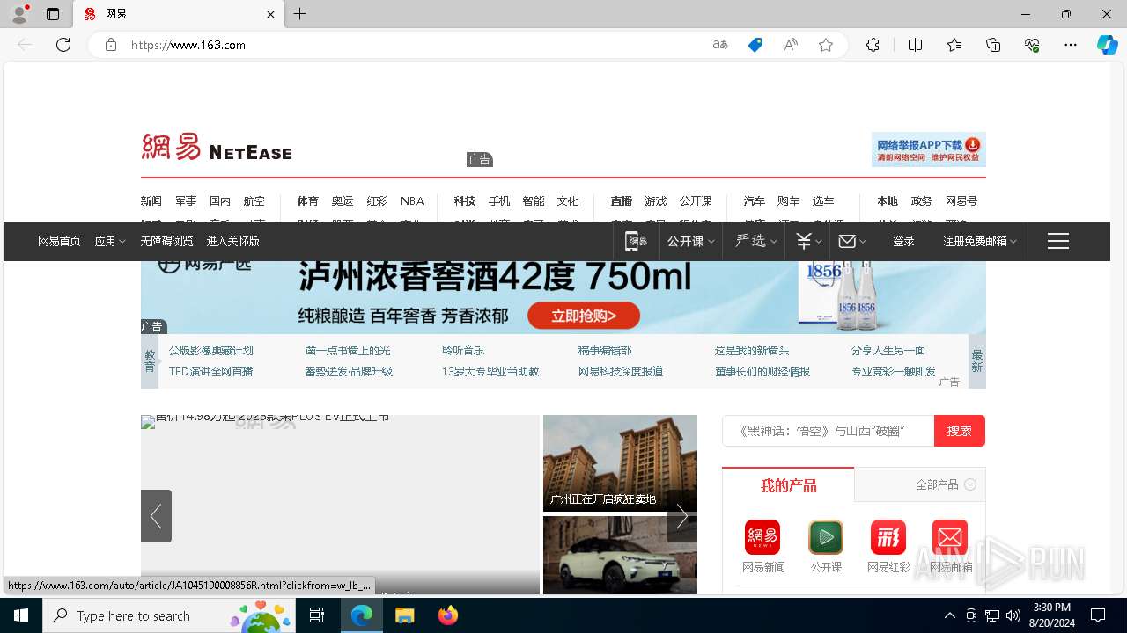Open 网易首页 link
This screenshot has height=633, width=1127.
(59, 241)
